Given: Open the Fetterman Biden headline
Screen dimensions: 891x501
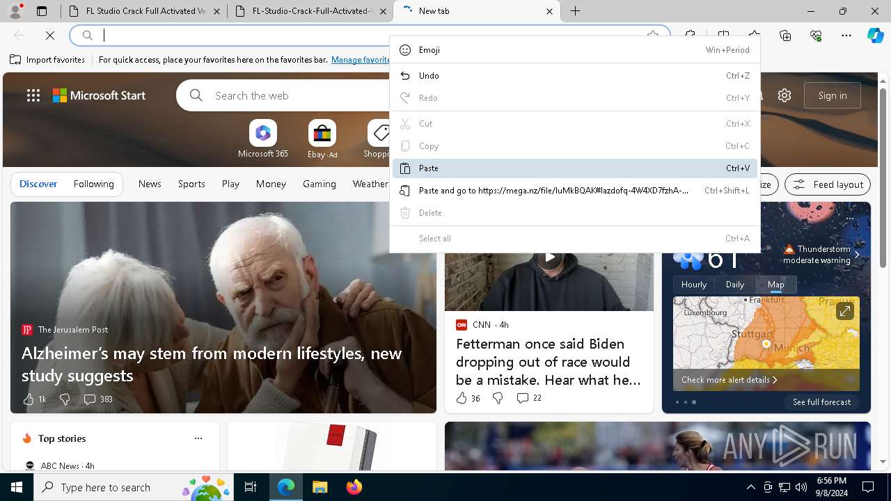Looking at the screenshot, I should [549, 362].
